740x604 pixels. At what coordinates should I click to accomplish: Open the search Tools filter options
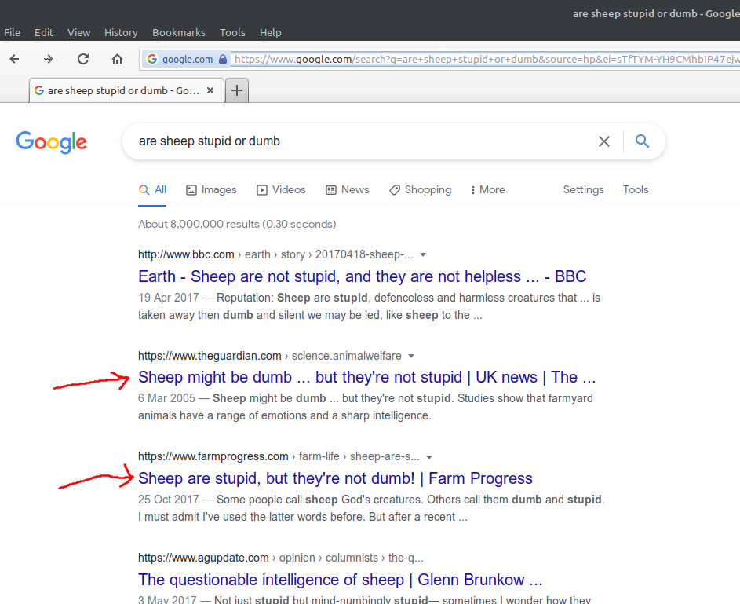[636, 190]
